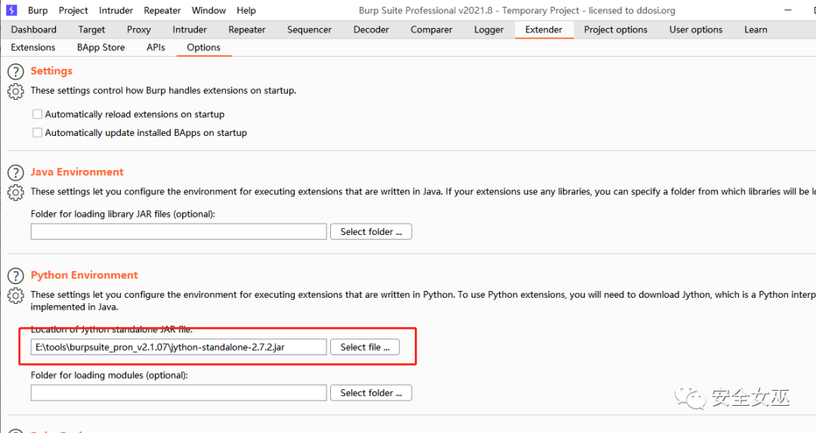The image size is (816, 433).
Task: Click the Java Environment gear icon
Action: 15,193
